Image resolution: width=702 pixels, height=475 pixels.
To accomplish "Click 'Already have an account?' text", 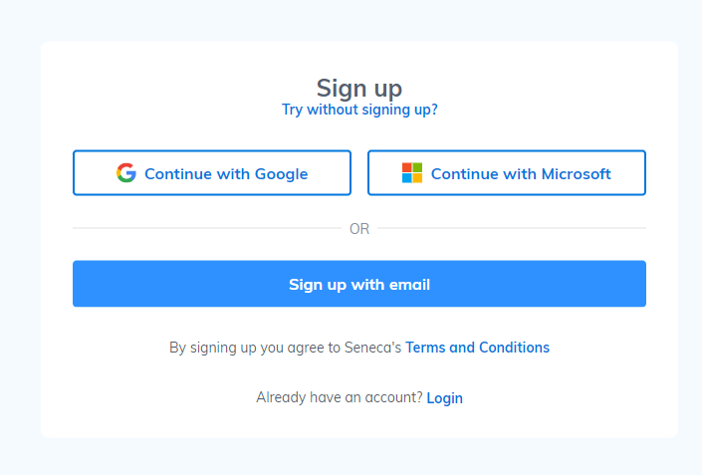I will pyautogui.click(x=340, y=397).
